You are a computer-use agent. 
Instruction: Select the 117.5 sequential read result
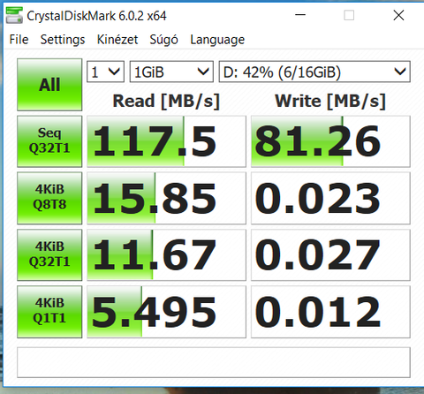166,141
